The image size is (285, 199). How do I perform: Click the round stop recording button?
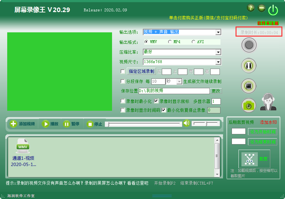click(x=248, y=86)
